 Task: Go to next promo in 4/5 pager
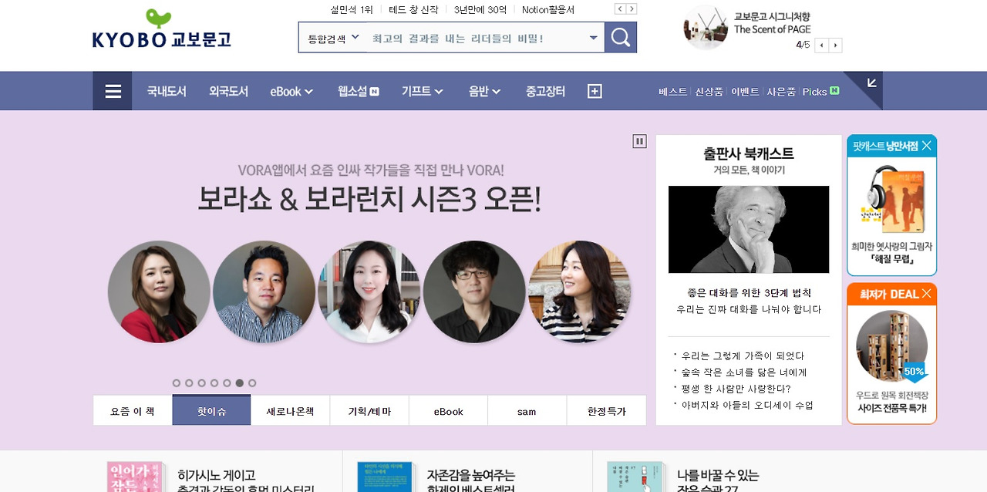836,45
